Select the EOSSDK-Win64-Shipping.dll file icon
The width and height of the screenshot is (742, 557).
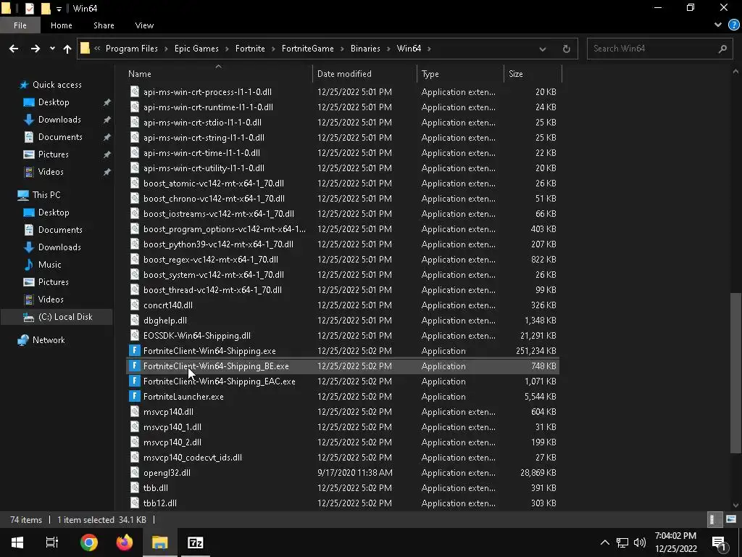(135, 336)
